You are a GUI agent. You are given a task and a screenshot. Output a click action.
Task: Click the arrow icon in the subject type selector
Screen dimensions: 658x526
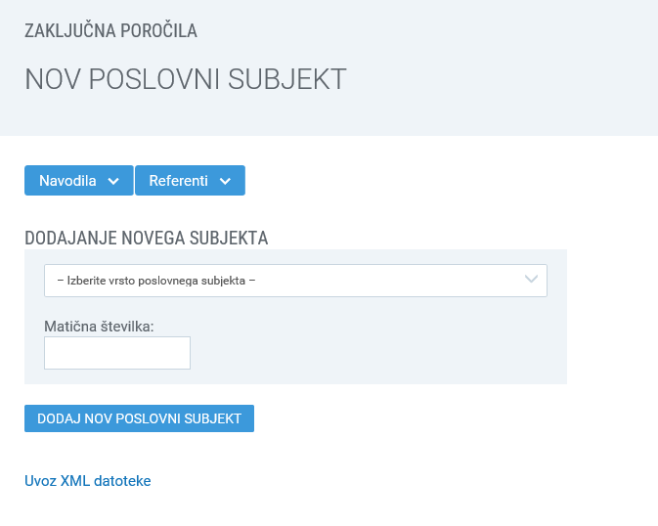tap(532, 281)
